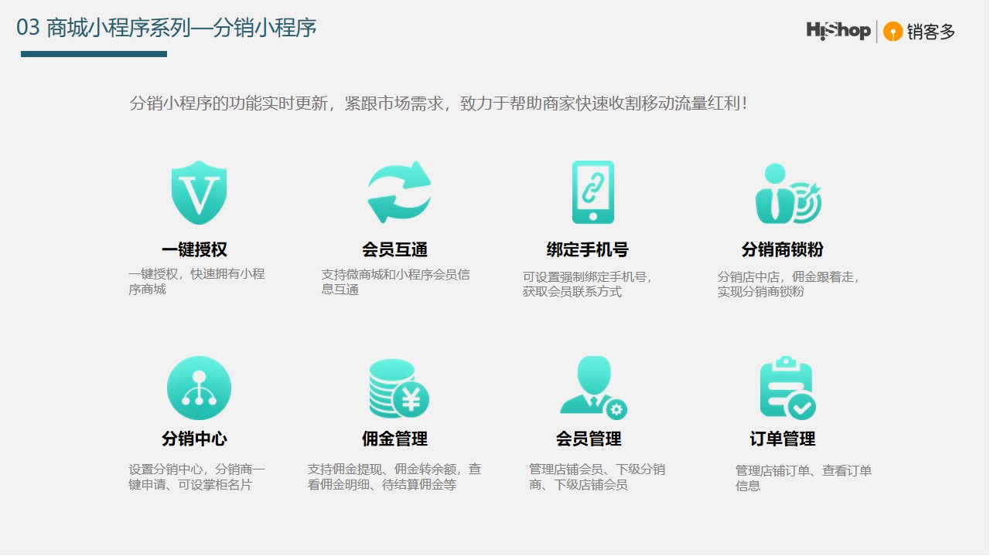Viewport: 990px width, 556px height.
Task: Select the 订单管理 heading
Action: pos(783,439)
